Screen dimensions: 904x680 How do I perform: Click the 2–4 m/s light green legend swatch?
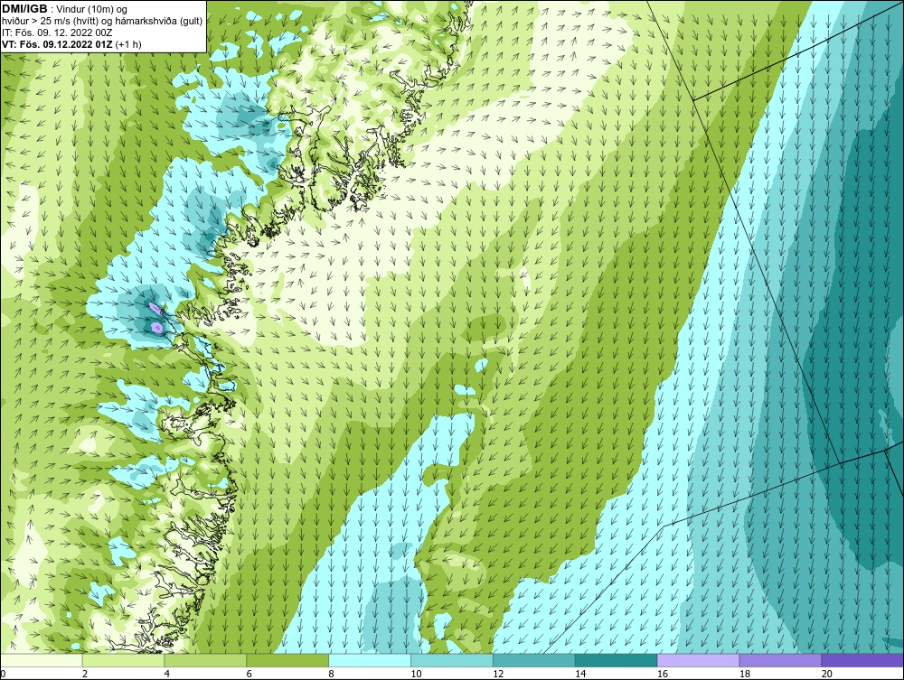(123, 660)
